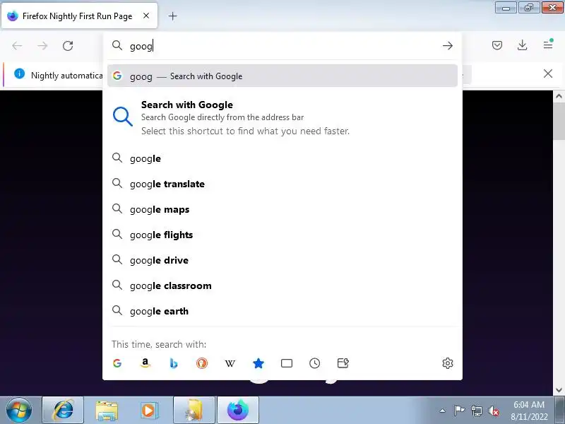Image resolution: width=565 pixels, height=424 pixels.
Task: Go back one page
Action: point(17,46)
